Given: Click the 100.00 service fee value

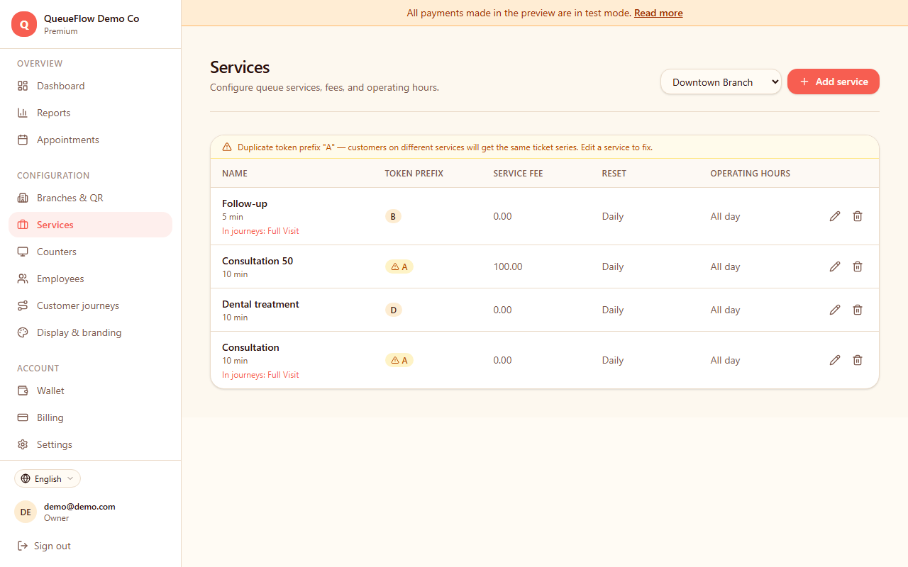Looking at the screenshot, I should click(508, 266).
